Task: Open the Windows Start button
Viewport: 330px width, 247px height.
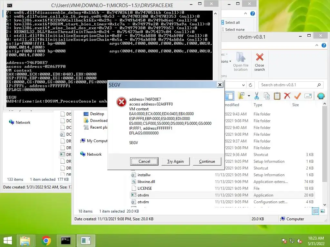Action: 8,240
